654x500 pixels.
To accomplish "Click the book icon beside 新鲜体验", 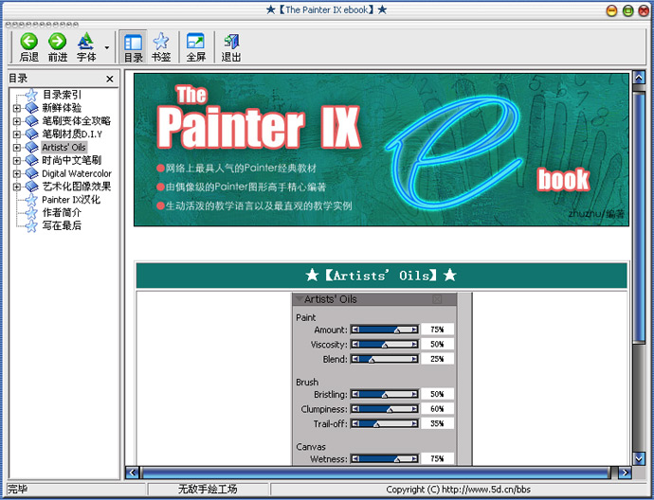I will click(31, 108).
